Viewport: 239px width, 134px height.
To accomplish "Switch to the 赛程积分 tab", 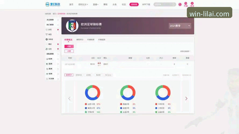I will [x=80, y=40].
